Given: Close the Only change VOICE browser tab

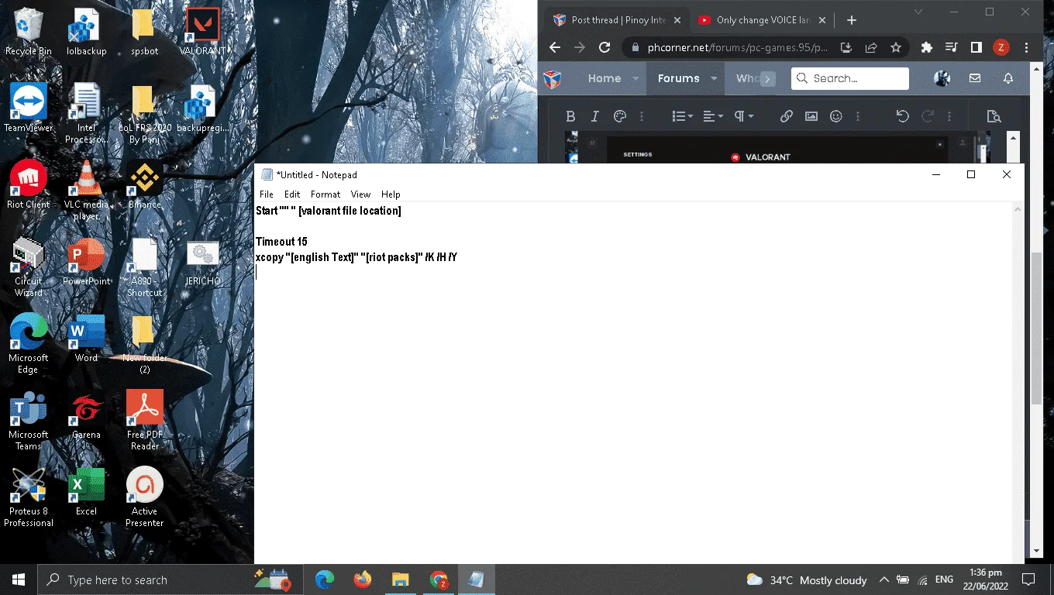Looking at the screenshot, I should (x=823, y=20).
